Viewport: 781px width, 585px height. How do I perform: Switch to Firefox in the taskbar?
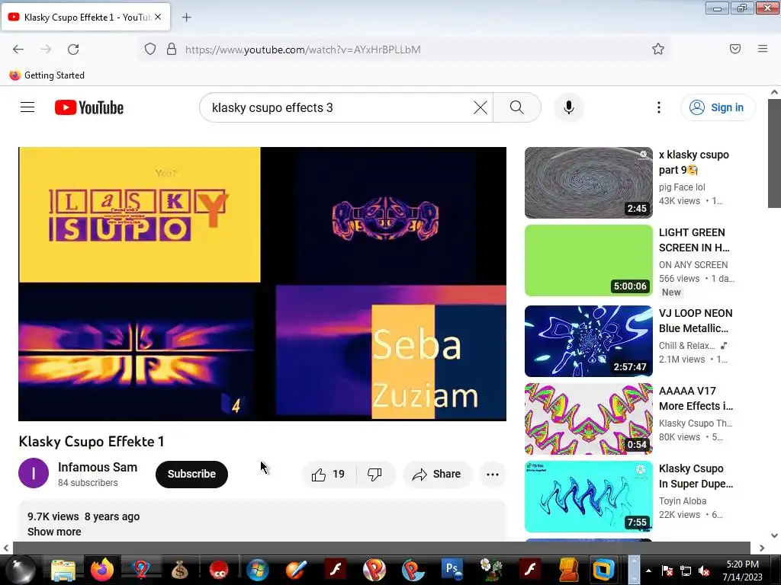[x=102, y=570]
